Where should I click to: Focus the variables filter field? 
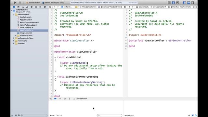(x=110, y=115)
